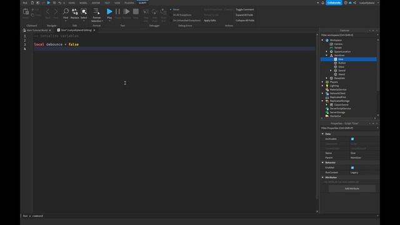The height and width of the screenshot is (225, 400).
Task: Click the Filter workspace search field
Action: 348,35
